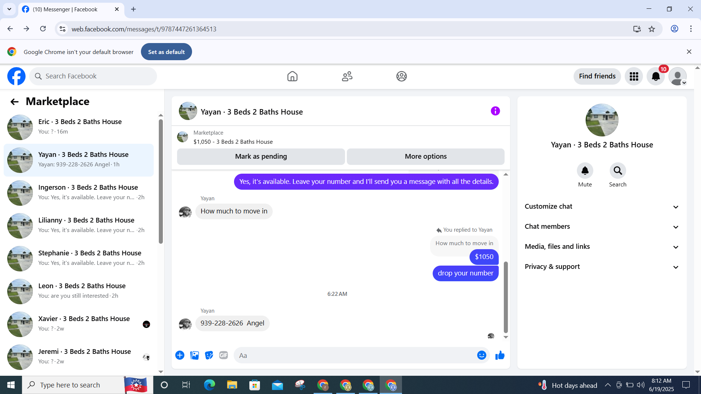Open Lilianny's 3 Beds 2 Baths House chat
The image size is (701, 394).
78,226
